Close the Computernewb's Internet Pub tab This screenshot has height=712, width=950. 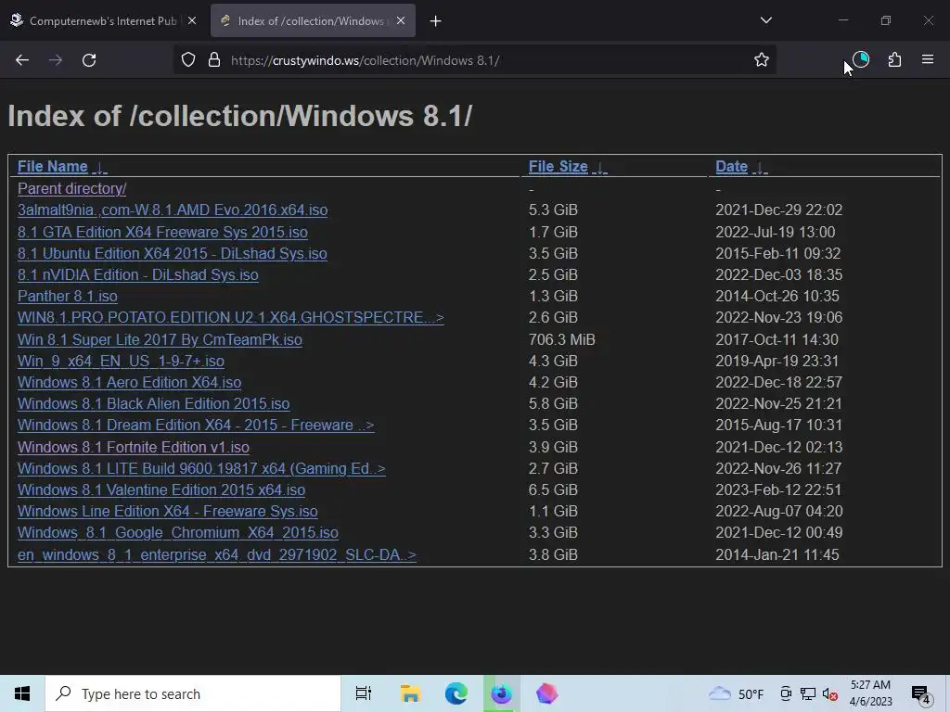(192, 20)
